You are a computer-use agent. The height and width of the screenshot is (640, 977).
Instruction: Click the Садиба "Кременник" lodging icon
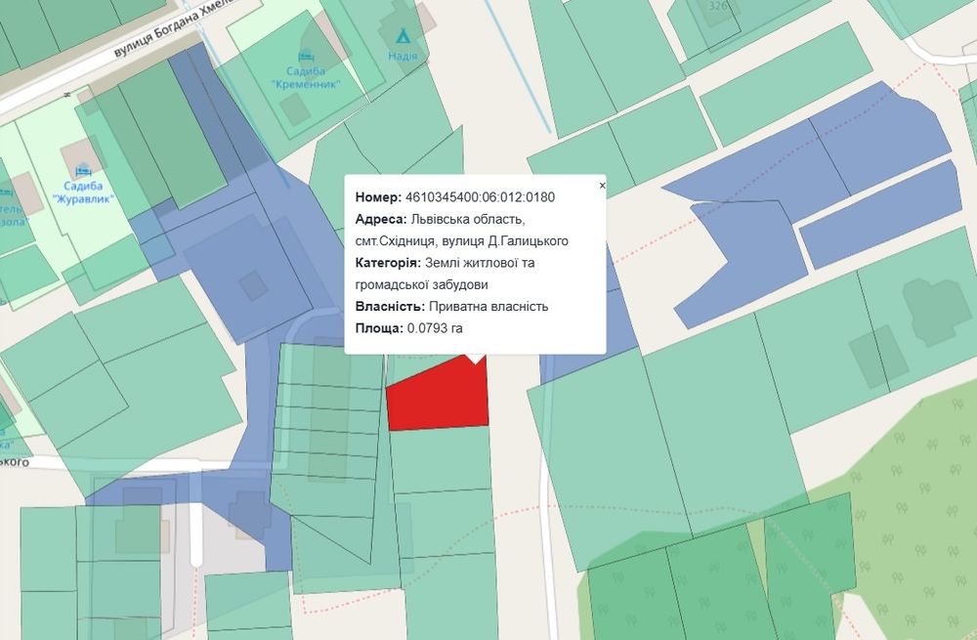[305, 57]
